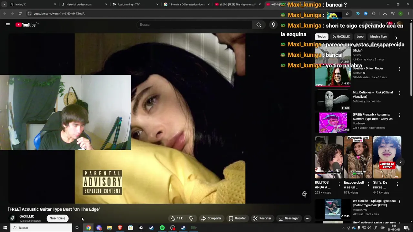Click the Windows taskbar Buscar box
The width and height of the screenshot is (413, 232).
[41, 228]
